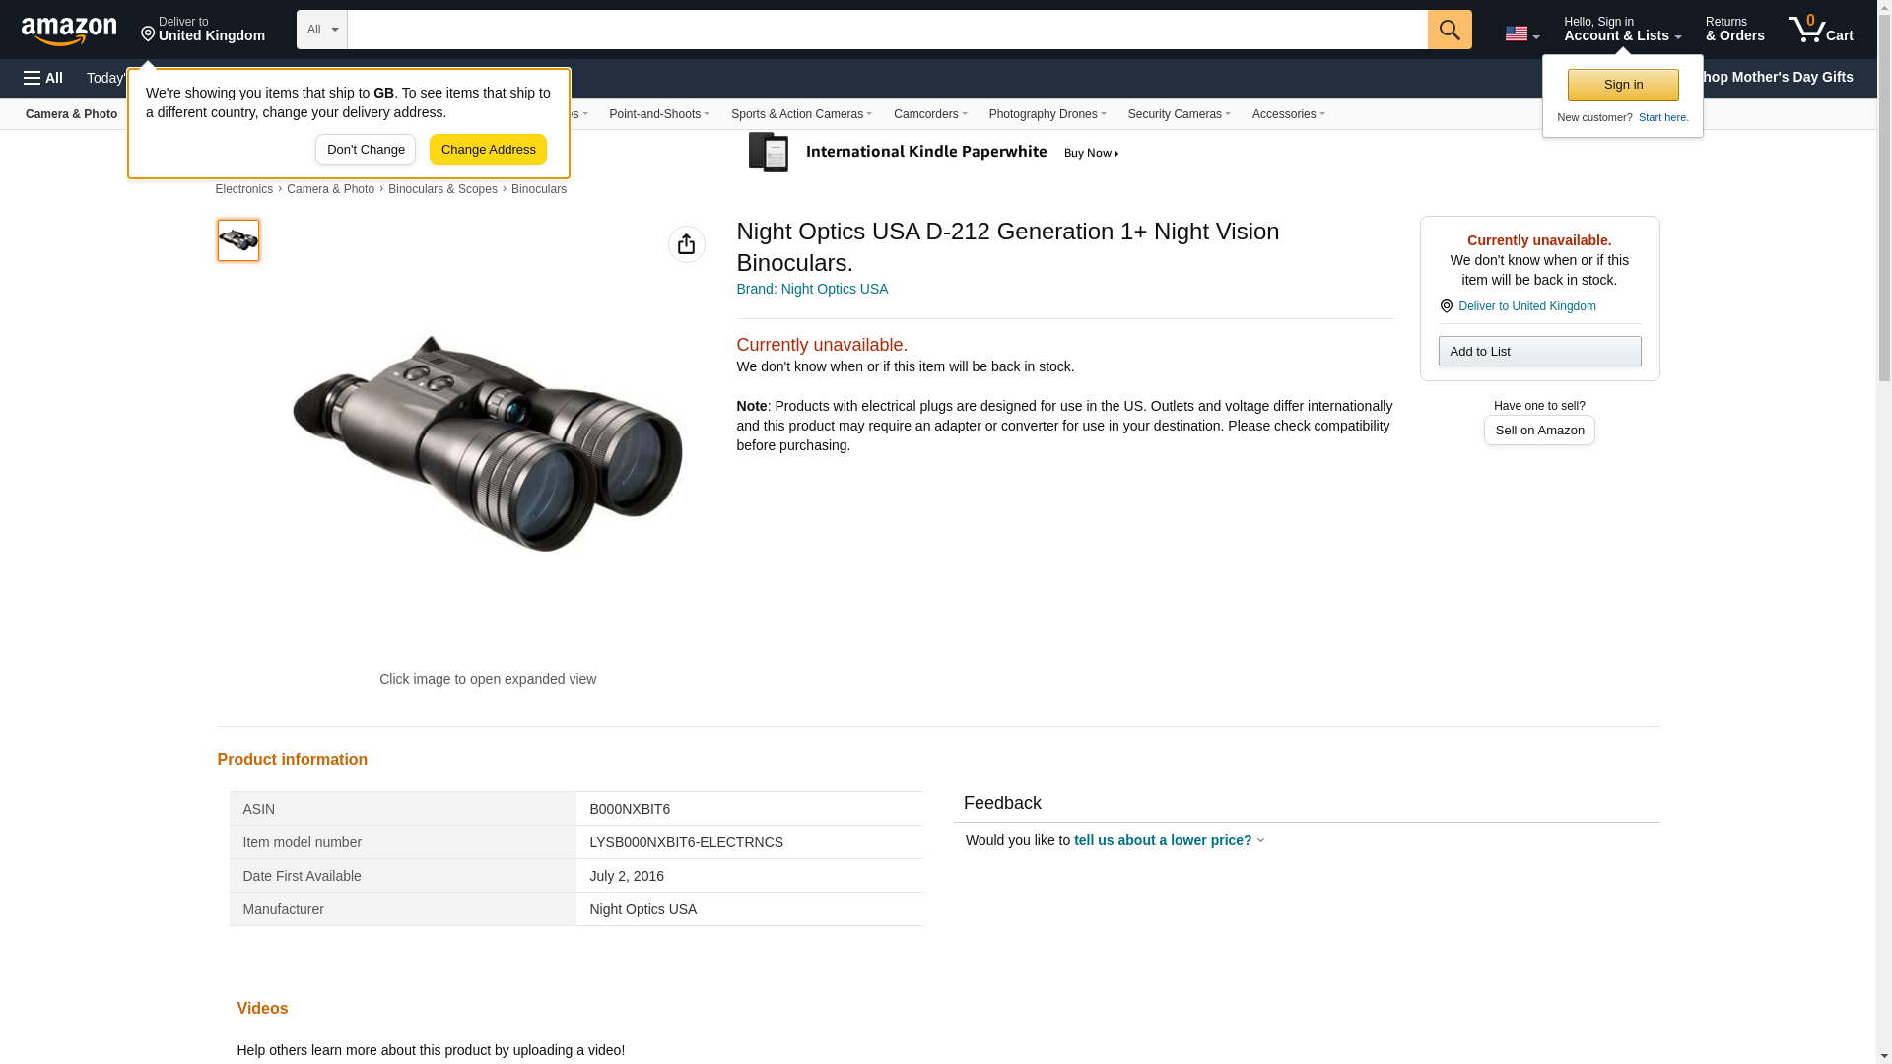Open the All hamburger menu
1892x1064 pixels.
pos(43,78)
